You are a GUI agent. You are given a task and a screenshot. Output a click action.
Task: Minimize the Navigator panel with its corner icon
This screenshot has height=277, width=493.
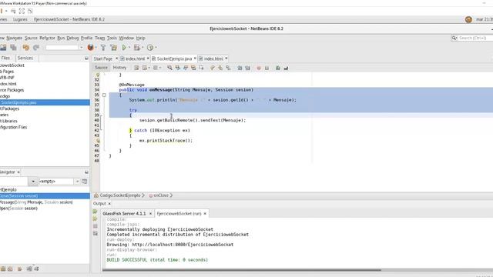point(86,172)
